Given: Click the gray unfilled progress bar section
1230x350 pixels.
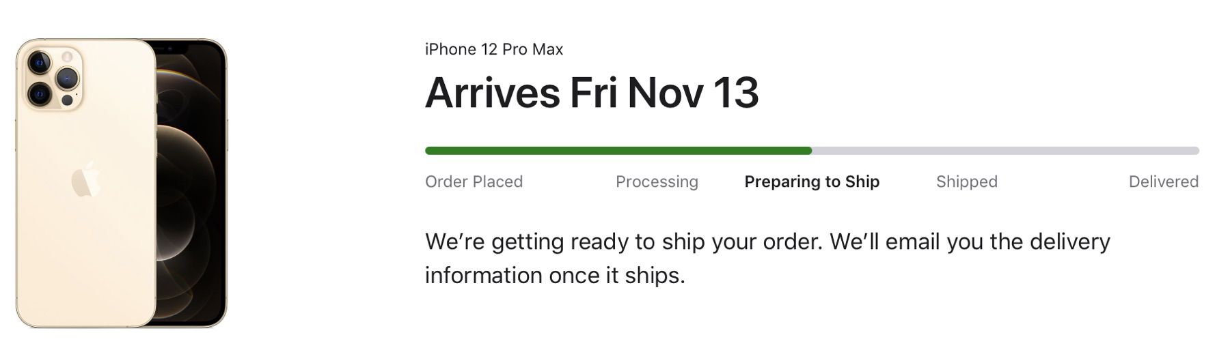Looking at the screenshot, I should pyautogui.click(x=1004, y=151).
